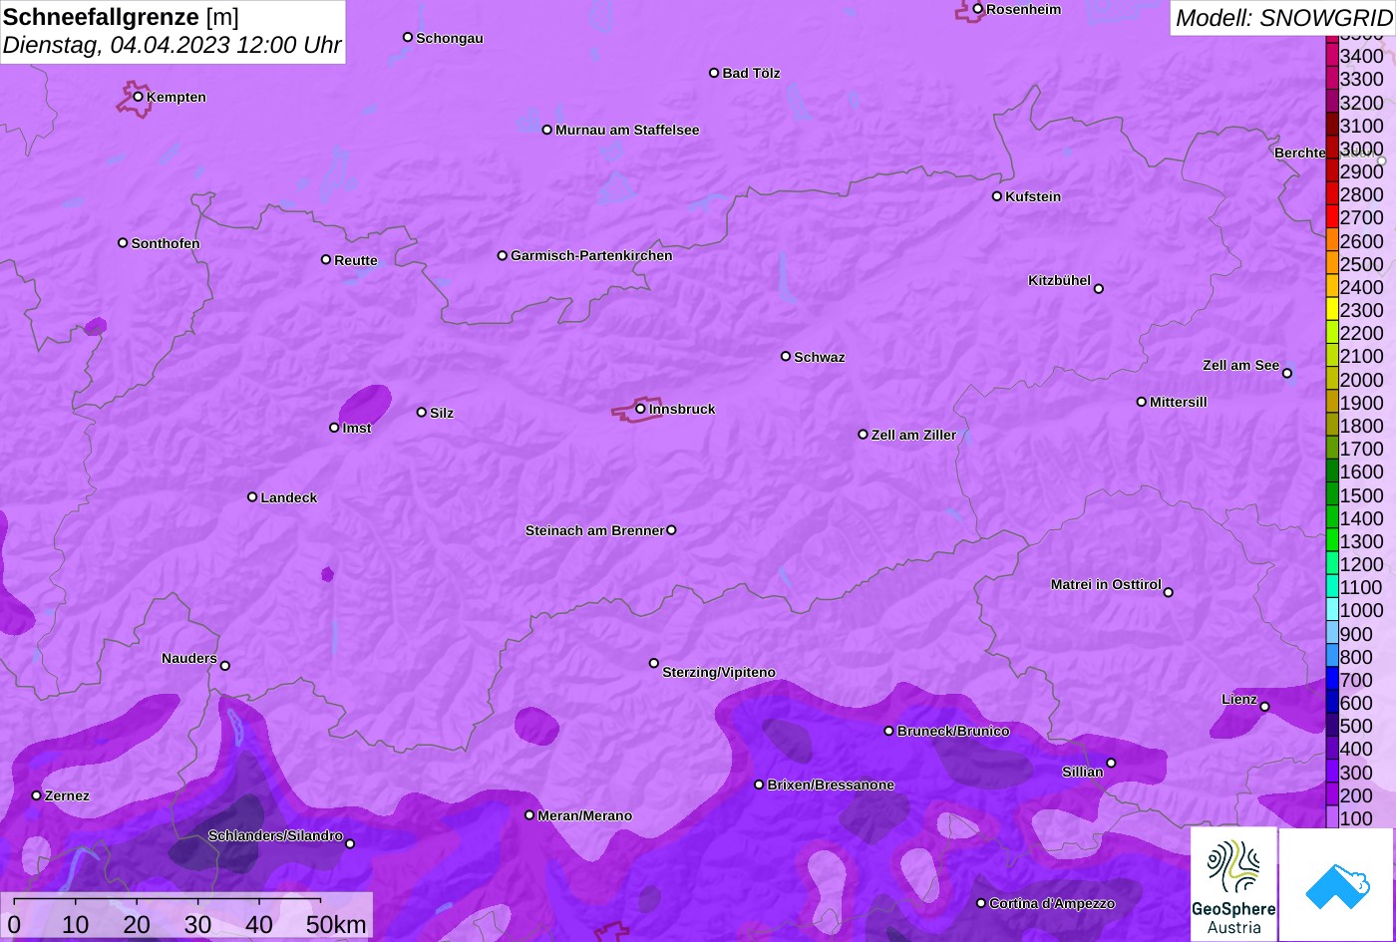Screen dimensions: 1396x942
Task: Click the Schwaz map marker
Action: 786,356
